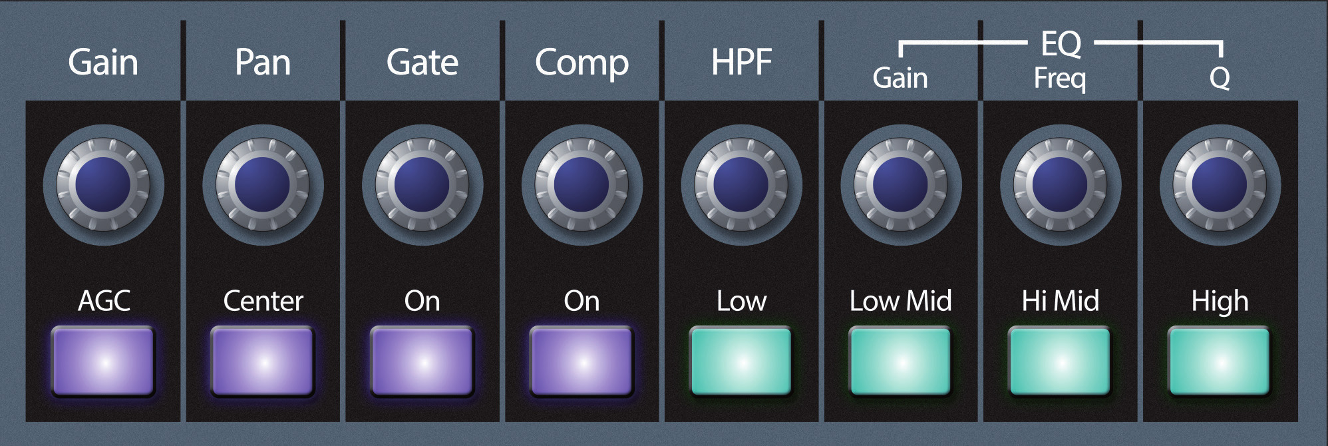Click the HPF column heading

[x=741, y=63]
